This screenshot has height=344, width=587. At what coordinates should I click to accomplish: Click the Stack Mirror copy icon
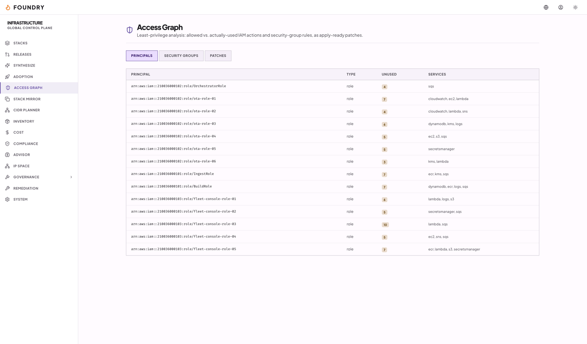(7, 99)
